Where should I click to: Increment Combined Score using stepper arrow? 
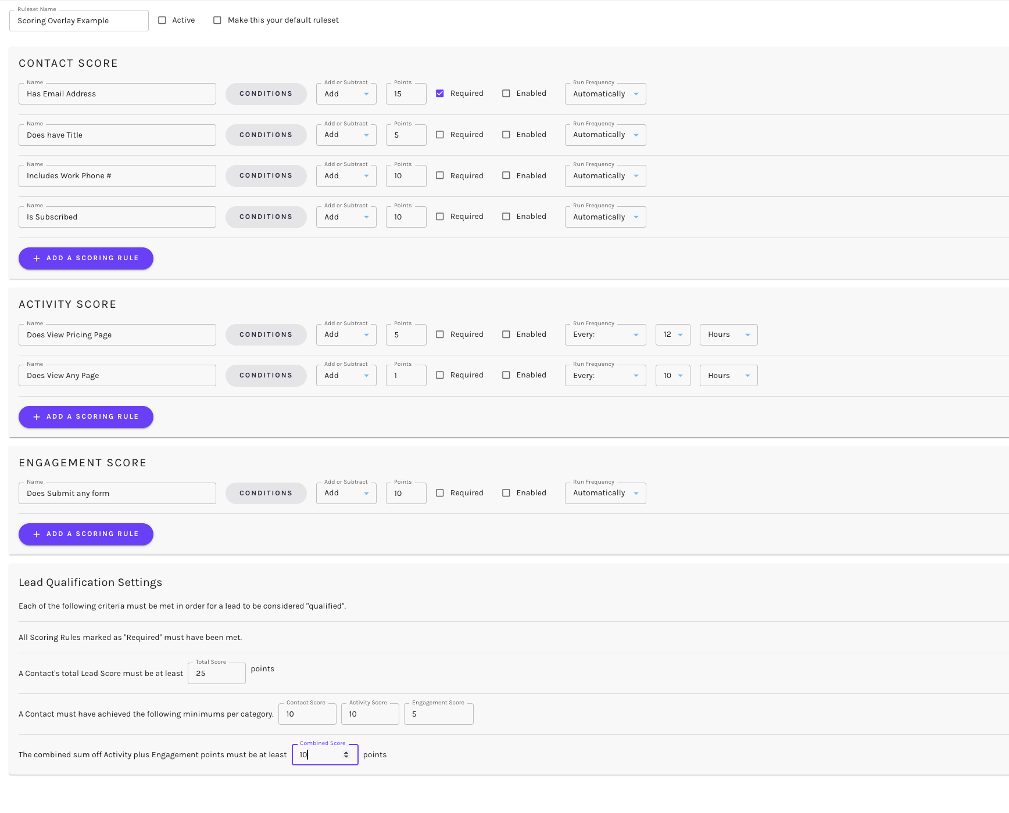click(x=347, y=752)
